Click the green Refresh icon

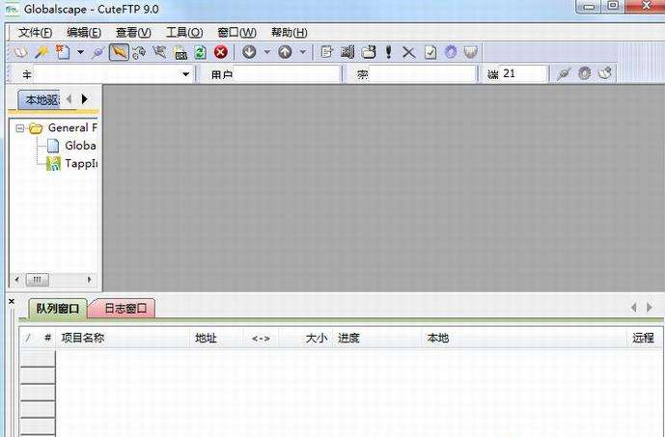pyautogui.click(x=200, y=52)
